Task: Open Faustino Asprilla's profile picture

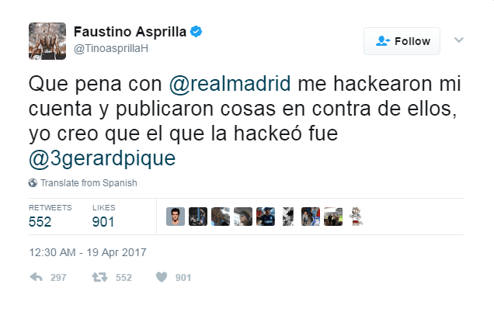Action: click(x=47, y=41)
